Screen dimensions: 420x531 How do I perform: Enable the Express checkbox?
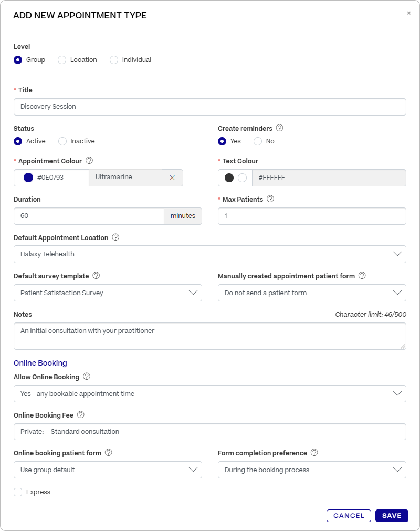tap(18, 492)
